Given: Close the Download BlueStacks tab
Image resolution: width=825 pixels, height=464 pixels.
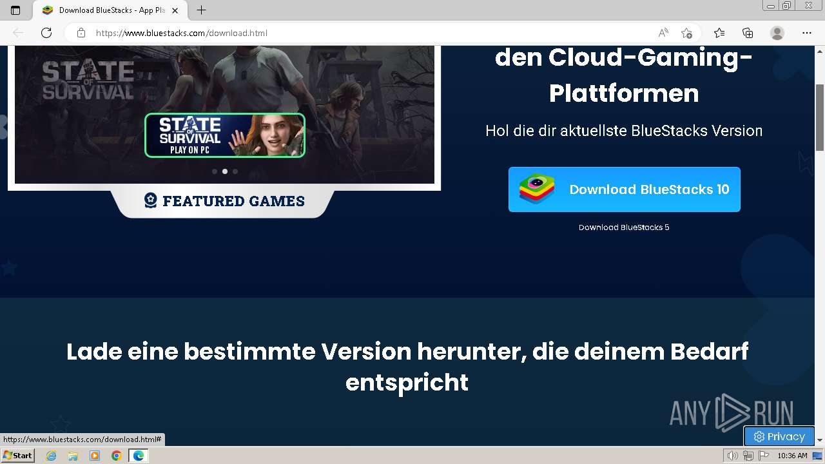Looking at the screenshot, I should point(175,10).
